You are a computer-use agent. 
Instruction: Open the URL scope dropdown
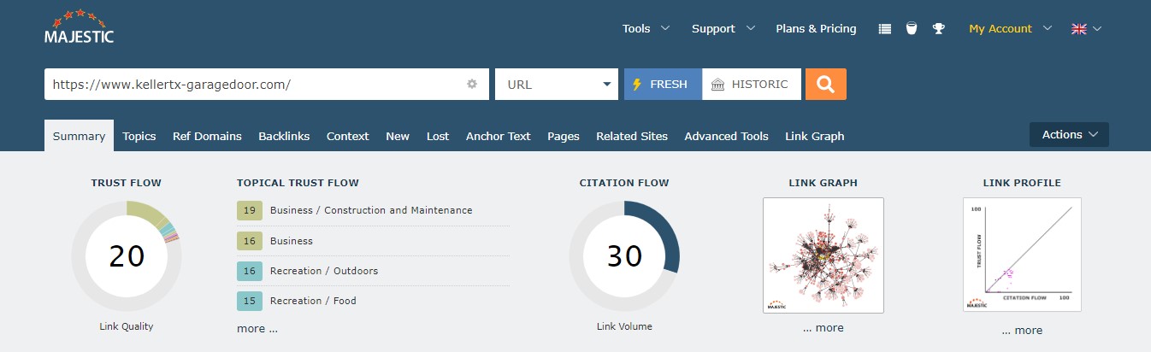557,84
